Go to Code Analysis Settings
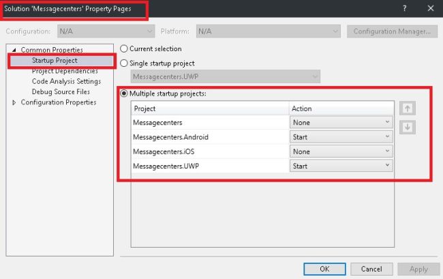443x279 pixels. (x=66, y=81)
